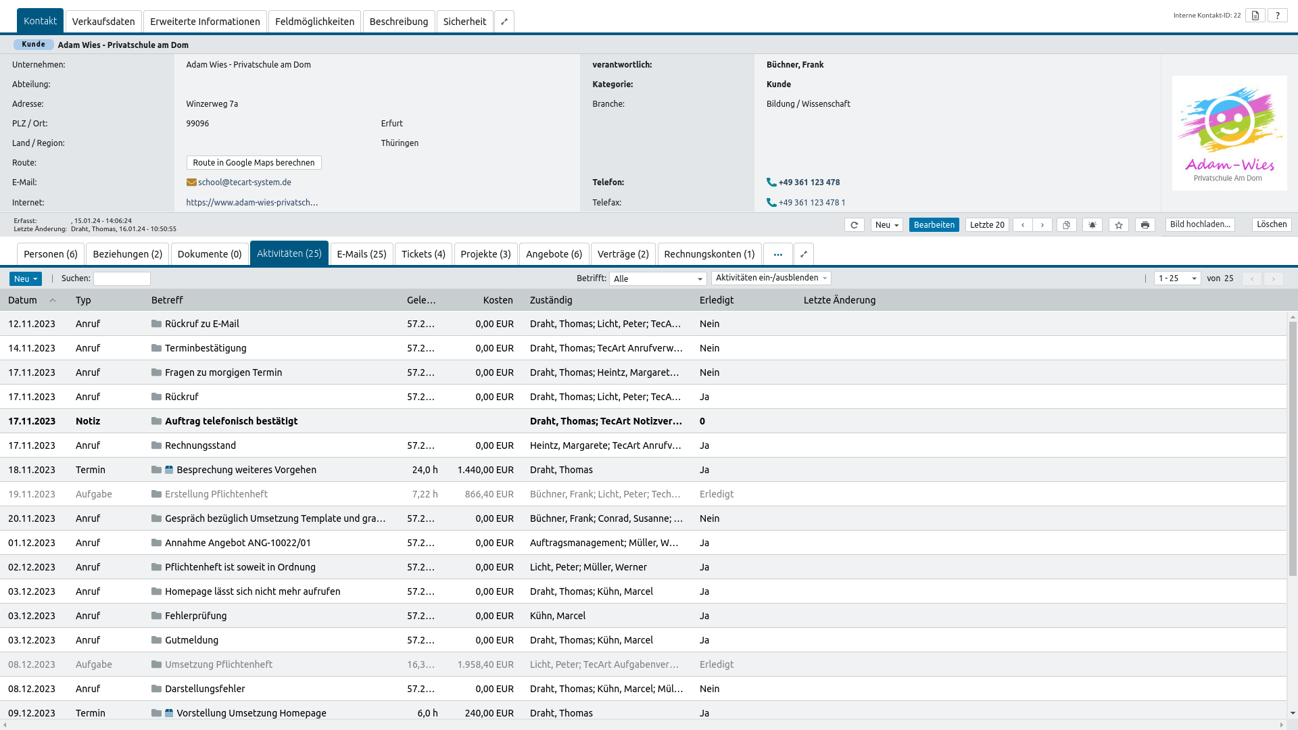Print the contact using printer icon

pos(1145,225)
